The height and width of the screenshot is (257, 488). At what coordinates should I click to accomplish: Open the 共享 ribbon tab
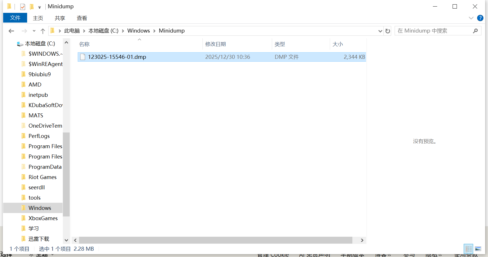point(60,18)
